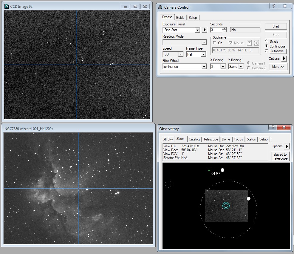Image resolution: width=294 pixels, height=254 pixels.
Task: Open the All Sky tab
Action: pyautogui.click(x=168, y=139)
